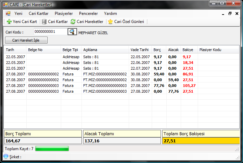Click the Cari Hareketler refresh icon

tap(73, 22)
